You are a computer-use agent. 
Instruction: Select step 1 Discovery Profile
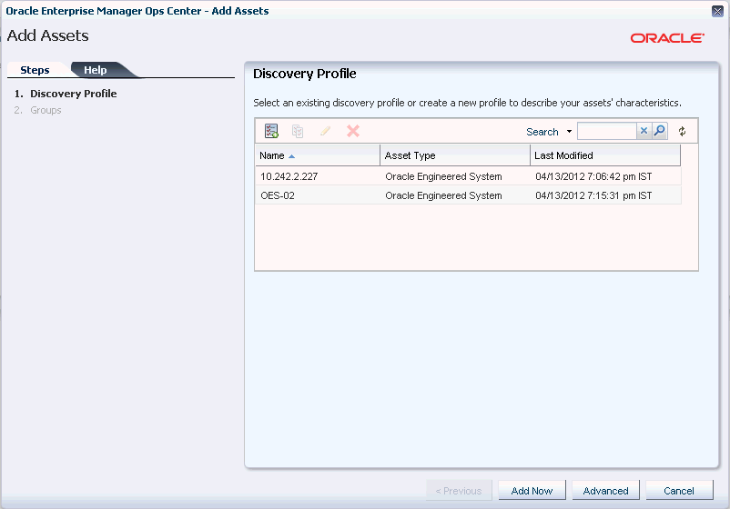tap(66, 94)
